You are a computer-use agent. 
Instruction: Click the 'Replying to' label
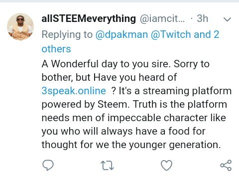click(x=67, y=34)
